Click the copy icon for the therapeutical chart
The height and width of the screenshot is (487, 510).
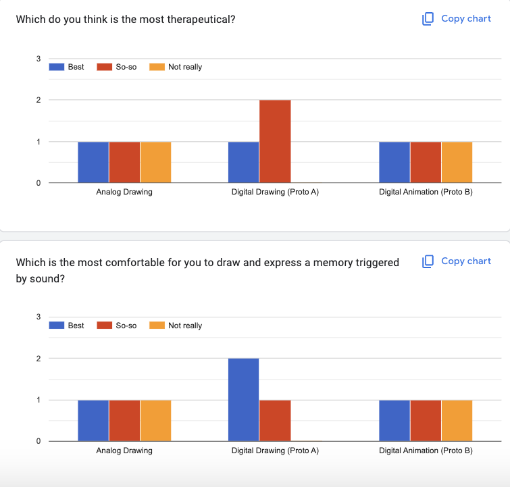(x=428, y=19)
